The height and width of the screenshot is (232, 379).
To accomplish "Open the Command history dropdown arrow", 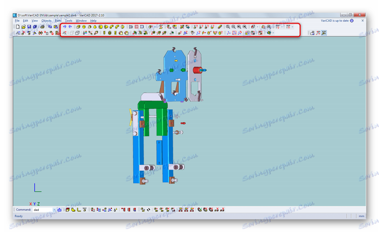I will tap(54, 210).
